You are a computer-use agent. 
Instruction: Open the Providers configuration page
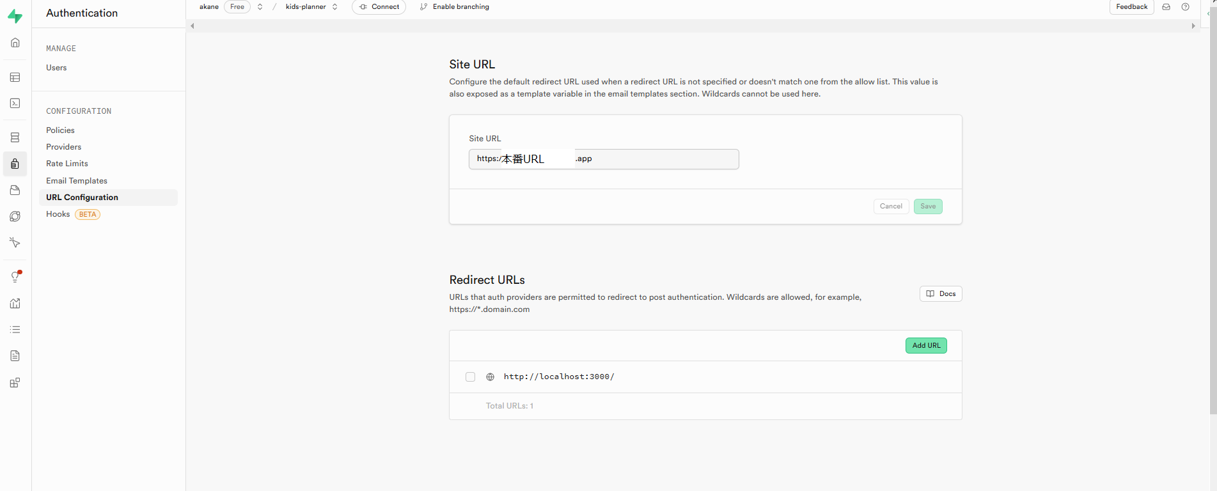64,147
